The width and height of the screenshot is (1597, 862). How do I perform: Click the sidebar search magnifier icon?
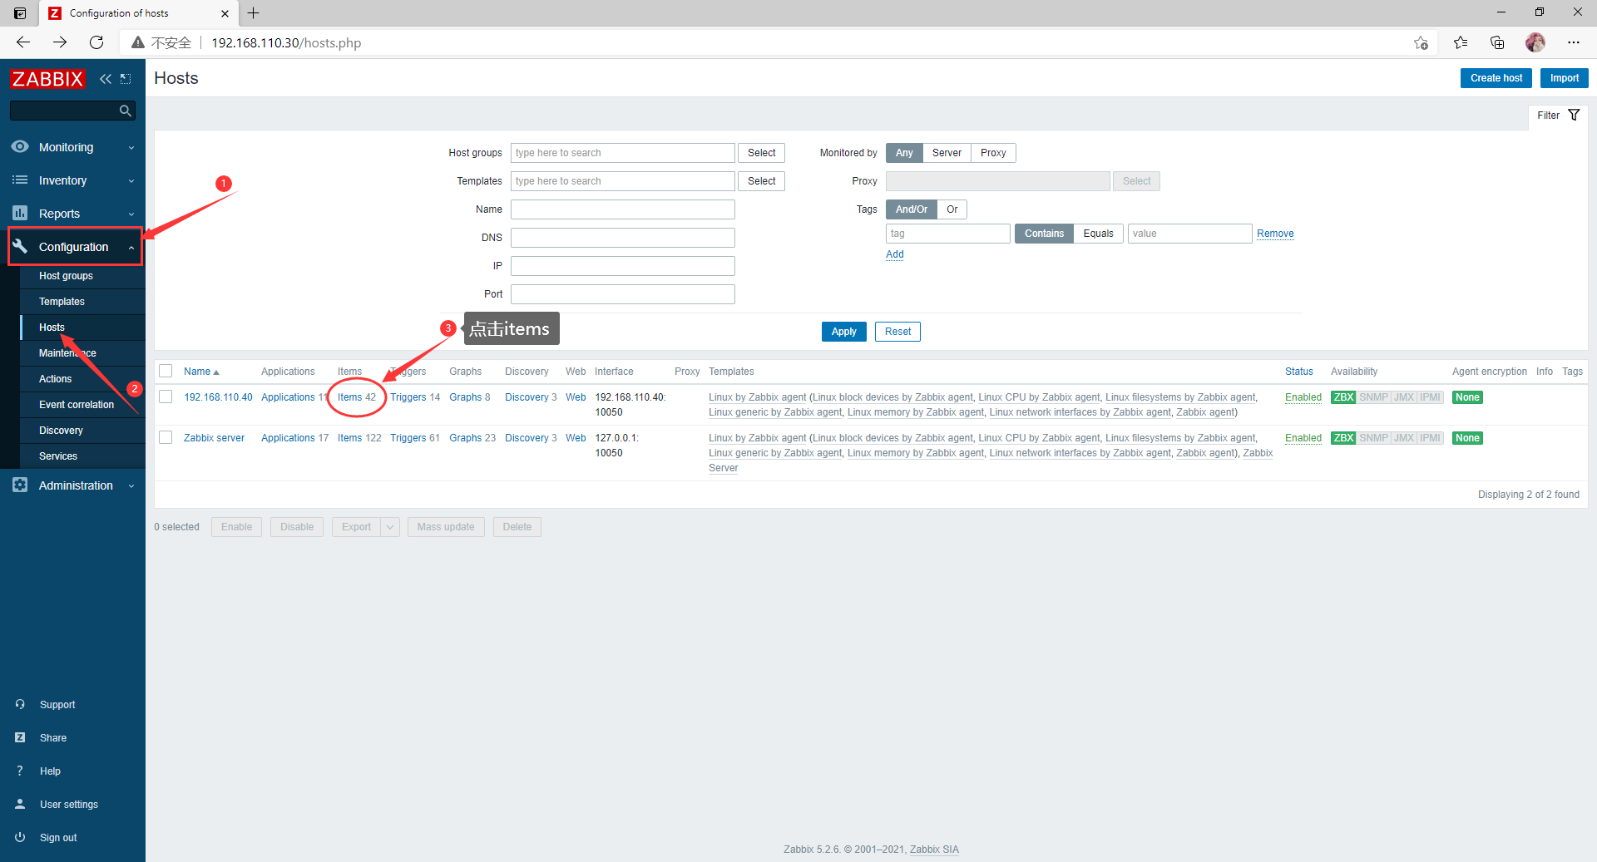(x=126, y=111)
